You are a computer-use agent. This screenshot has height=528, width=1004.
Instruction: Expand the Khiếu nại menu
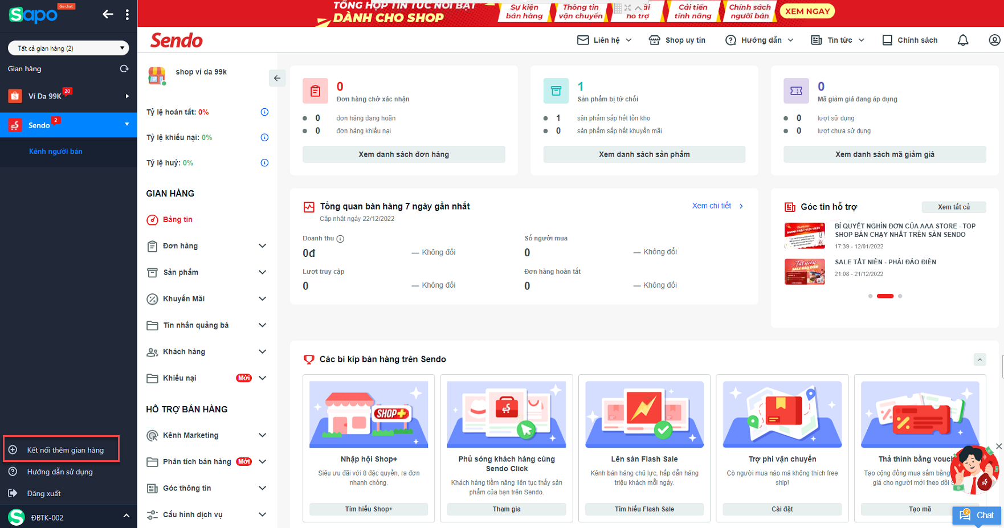tap(262, 378)
